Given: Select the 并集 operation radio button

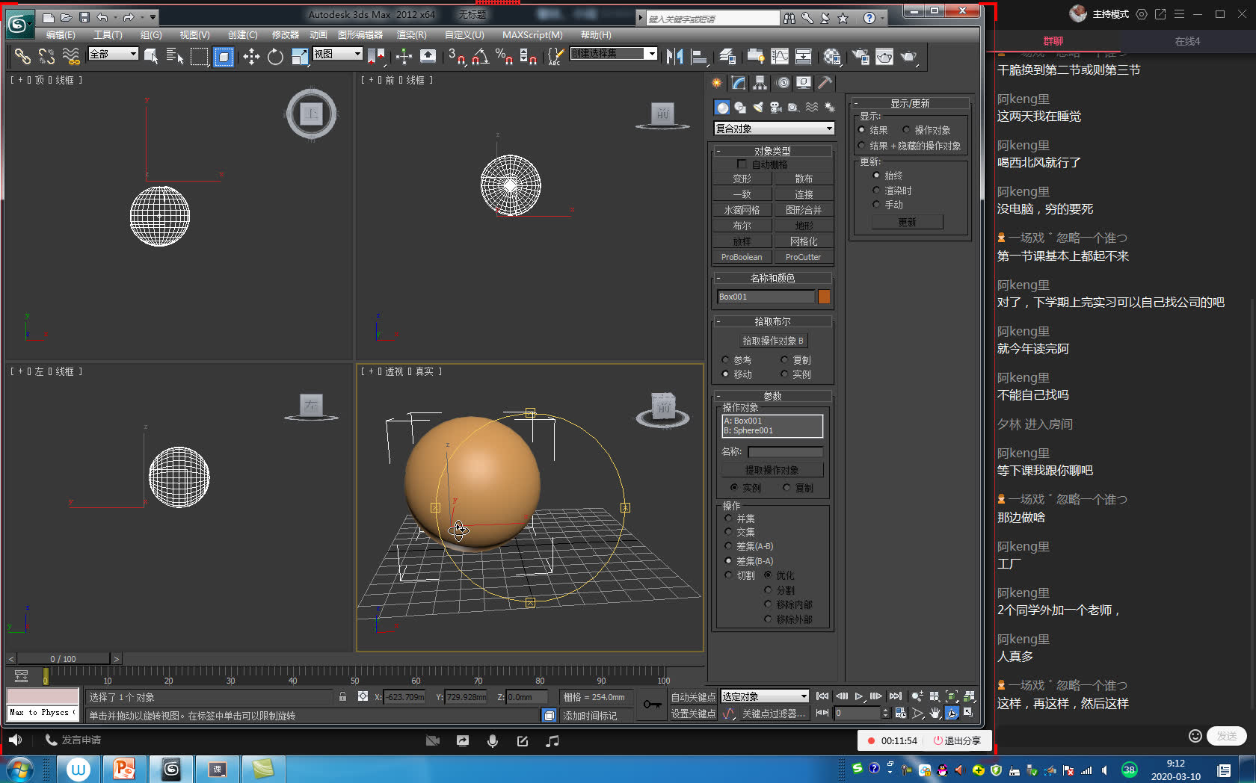Looking at the screenshot, I should coord(729,518).
